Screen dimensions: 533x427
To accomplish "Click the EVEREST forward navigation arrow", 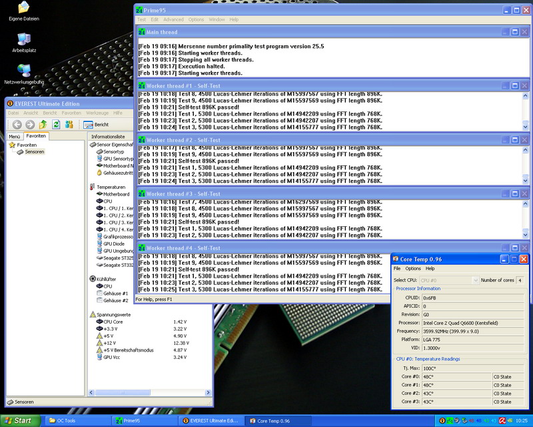I will coord(29,125).
